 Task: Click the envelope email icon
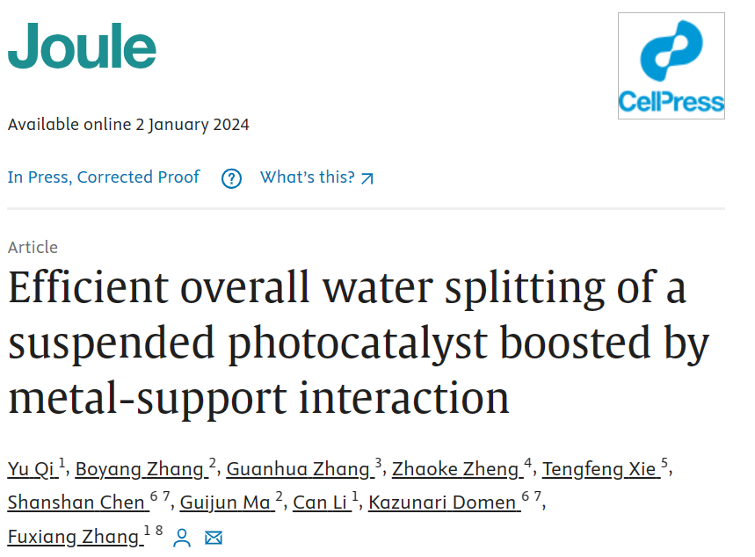(x=214, y=538)
